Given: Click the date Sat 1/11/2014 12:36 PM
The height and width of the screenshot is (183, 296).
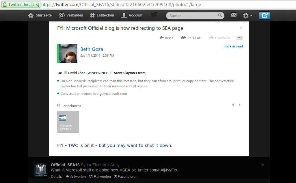Looking at the screenshot, I should click(x=97, y=56).
